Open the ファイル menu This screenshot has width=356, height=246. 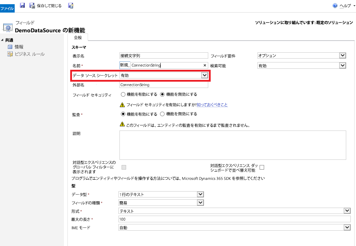(x=7, y=8)
